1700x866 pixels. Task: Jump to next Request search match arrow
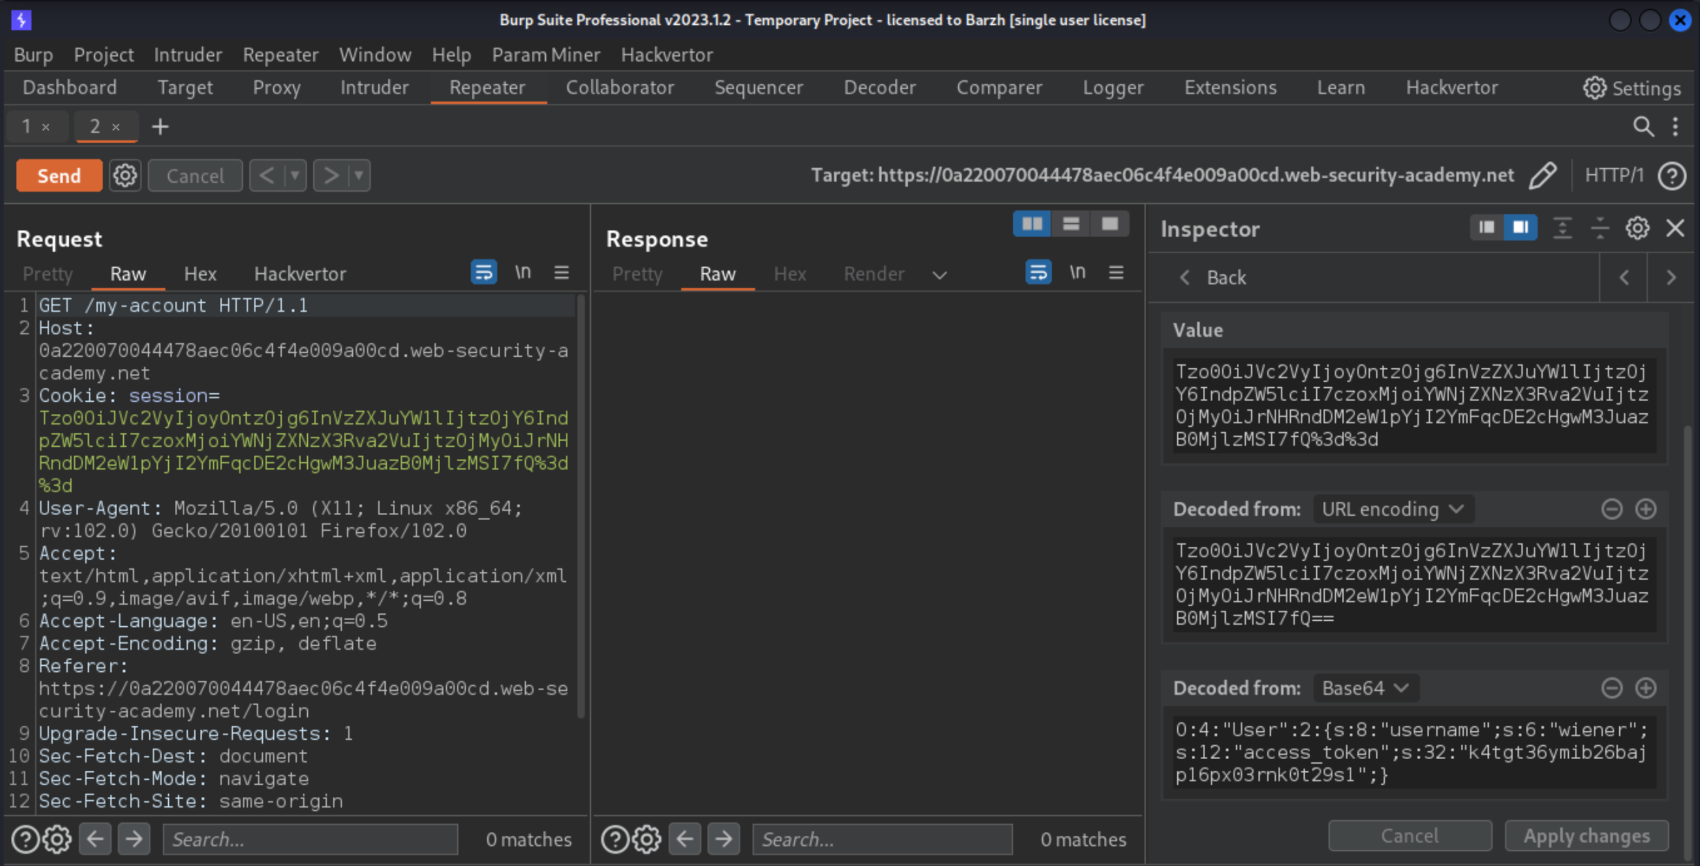tap(134, 839)
